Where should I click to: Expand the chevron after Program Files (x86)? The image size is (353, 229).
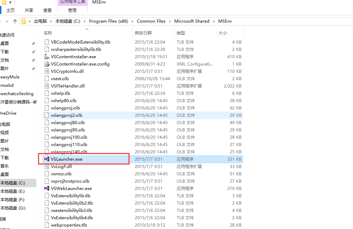tap(132, 21)
